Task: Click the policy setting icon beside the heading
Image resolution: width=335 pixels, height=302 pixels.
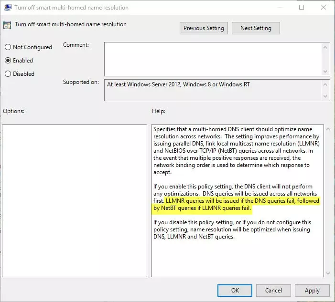Action: point(8,25)
